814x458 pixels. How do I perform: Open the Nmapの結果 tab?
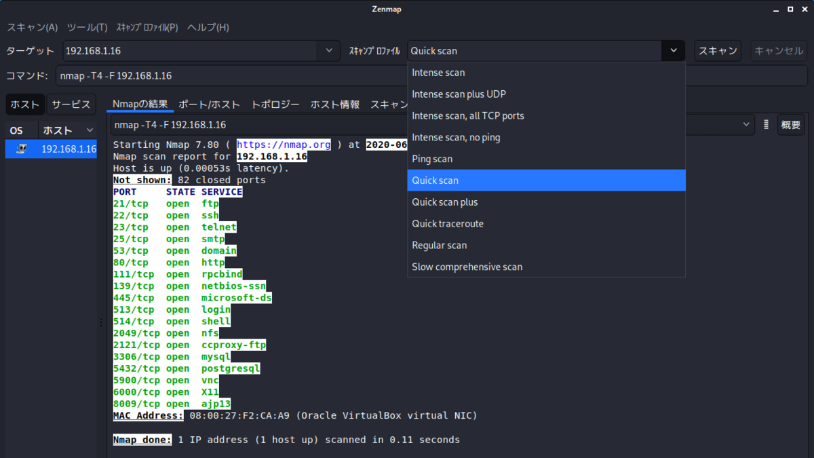[140, 104]
